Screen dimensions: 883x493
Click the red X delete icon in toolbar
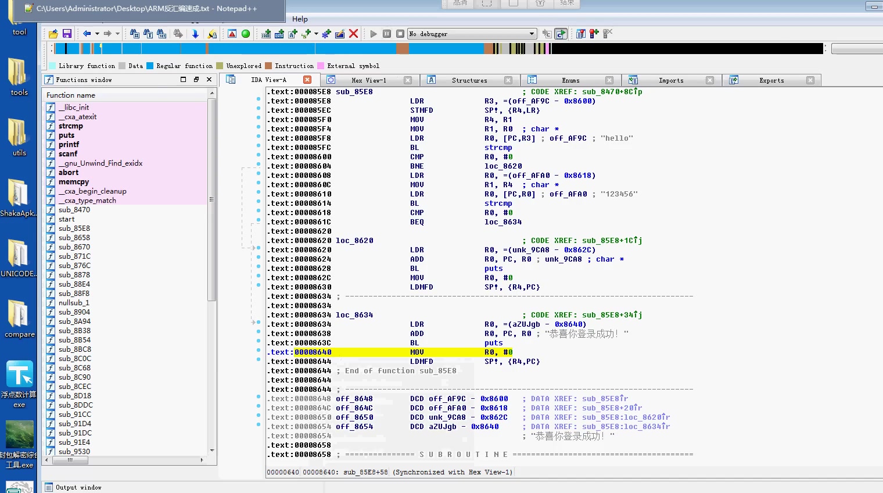[353, 34]
